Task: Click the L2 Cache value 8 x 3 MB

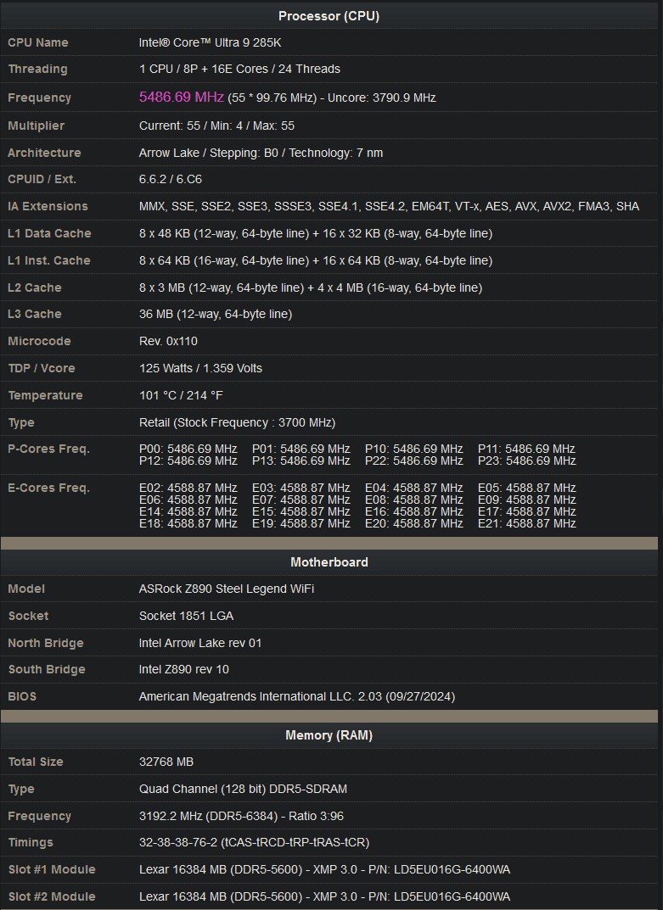Action: [x=311, y=288]
